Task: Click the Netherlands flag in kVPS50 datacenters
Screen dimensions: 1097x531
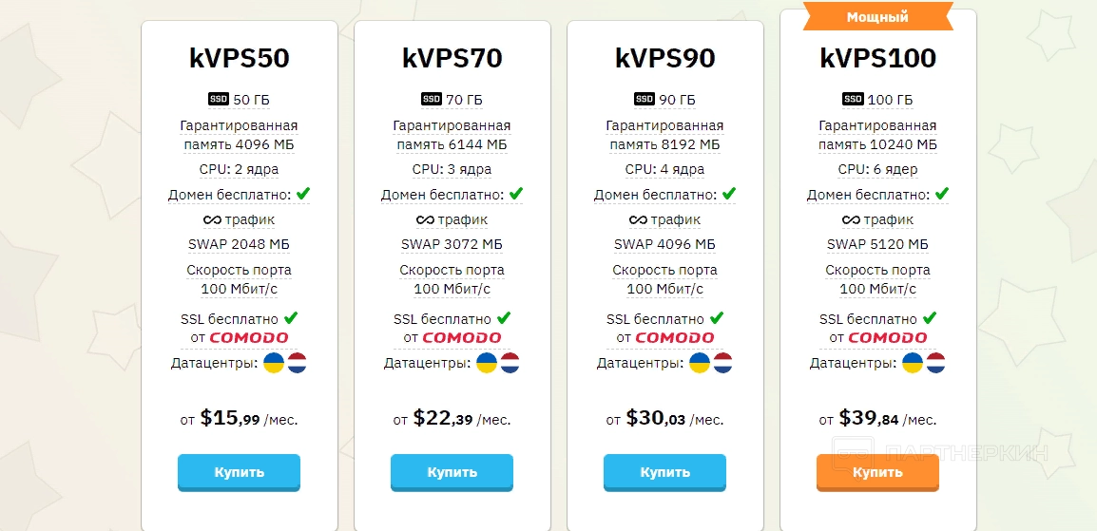Action: 297,363
